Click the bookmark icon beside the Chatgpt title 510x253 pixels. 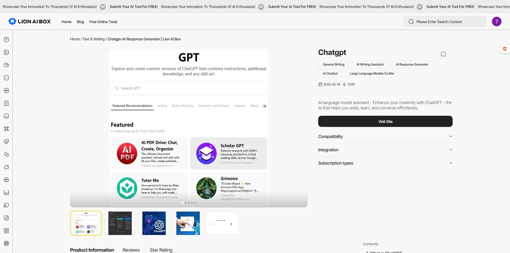click(443, 54)
